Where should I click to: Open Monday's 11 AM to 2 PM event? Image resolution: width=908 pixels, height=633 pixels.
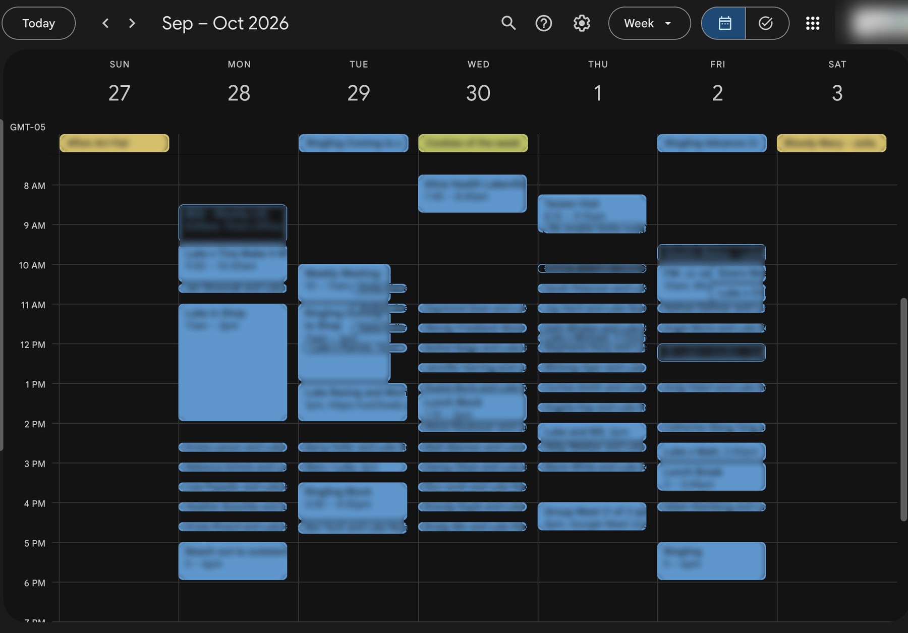233,362
